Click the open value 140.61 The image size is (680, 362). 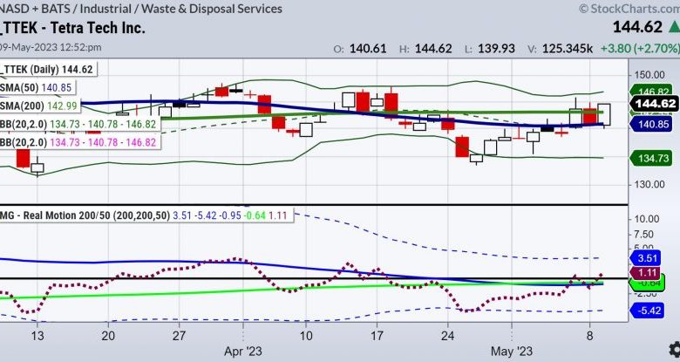click(368, 48)
